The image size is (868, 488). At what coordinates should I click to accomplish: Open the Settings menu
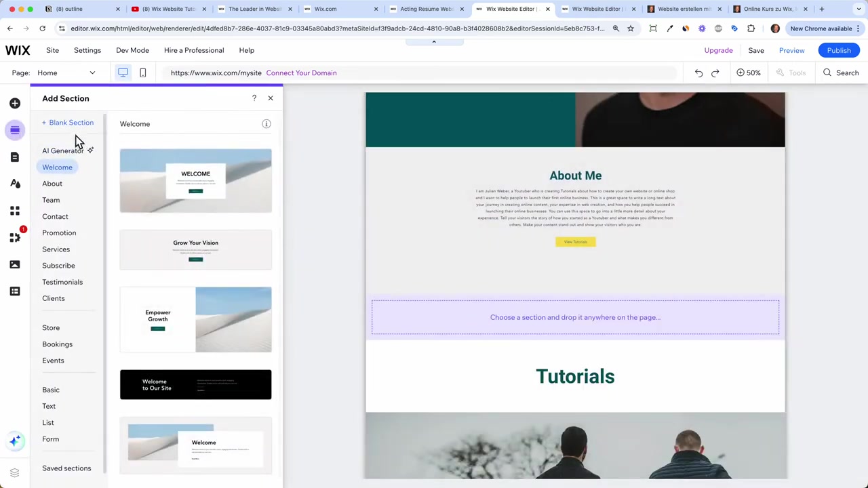87,50
